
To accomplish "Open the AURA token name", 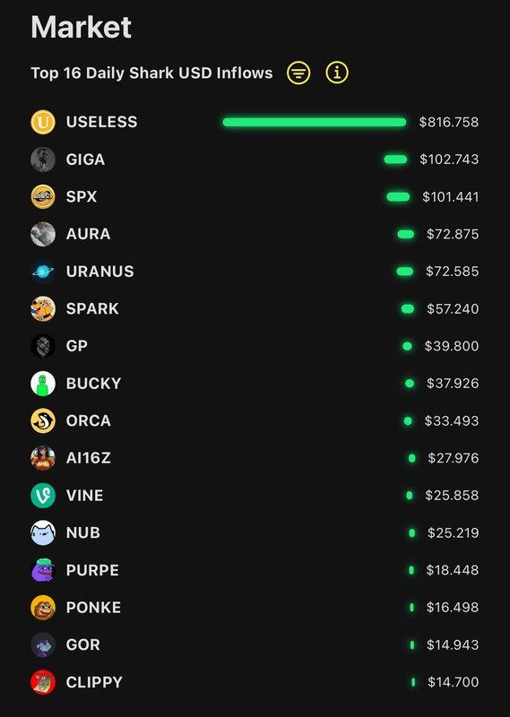I will (88, 234).
